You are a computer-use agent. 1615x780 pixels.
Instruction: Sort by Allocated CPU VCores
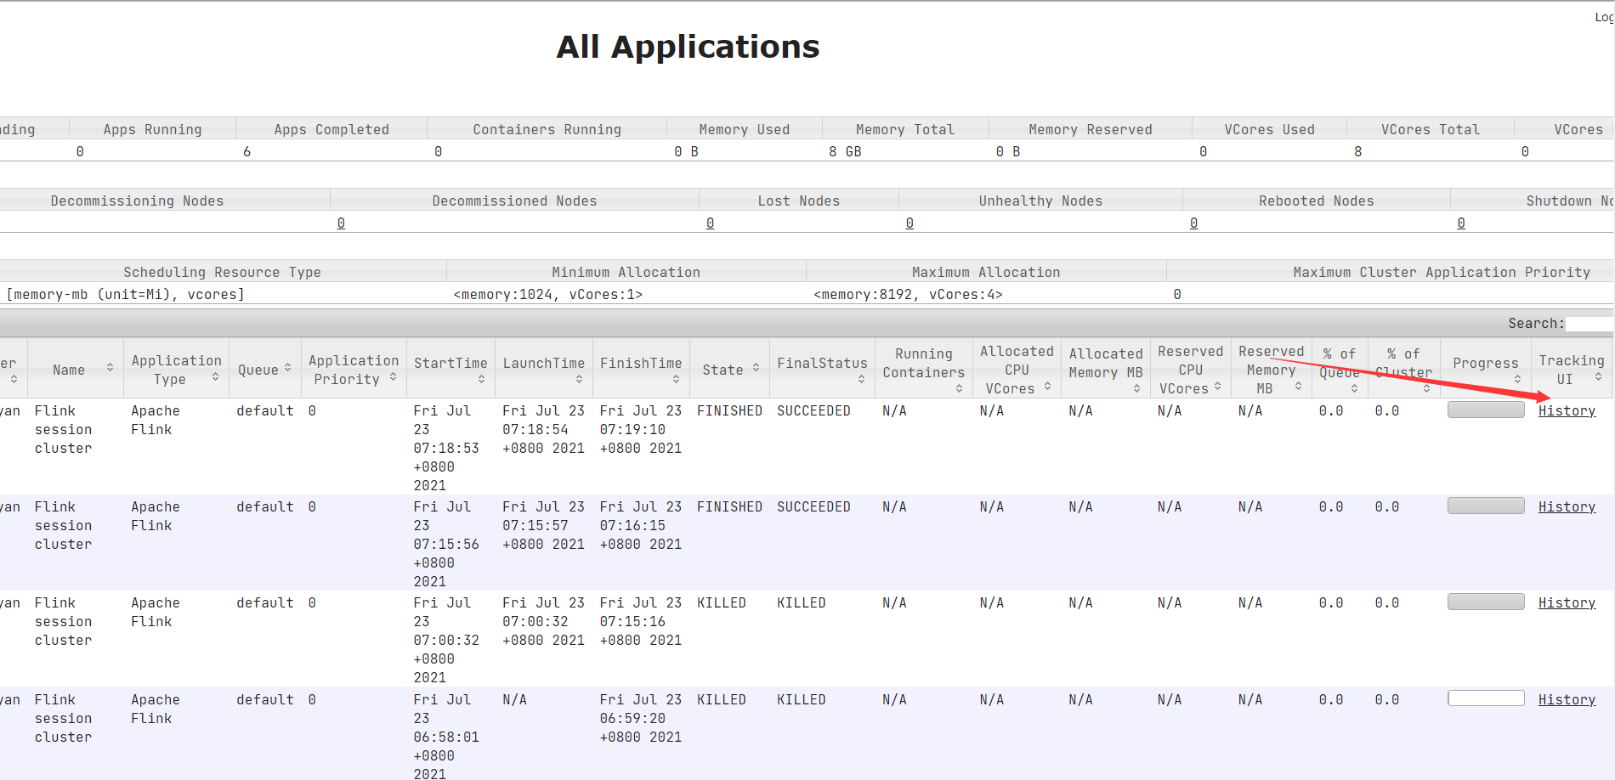coord(1017,370)
